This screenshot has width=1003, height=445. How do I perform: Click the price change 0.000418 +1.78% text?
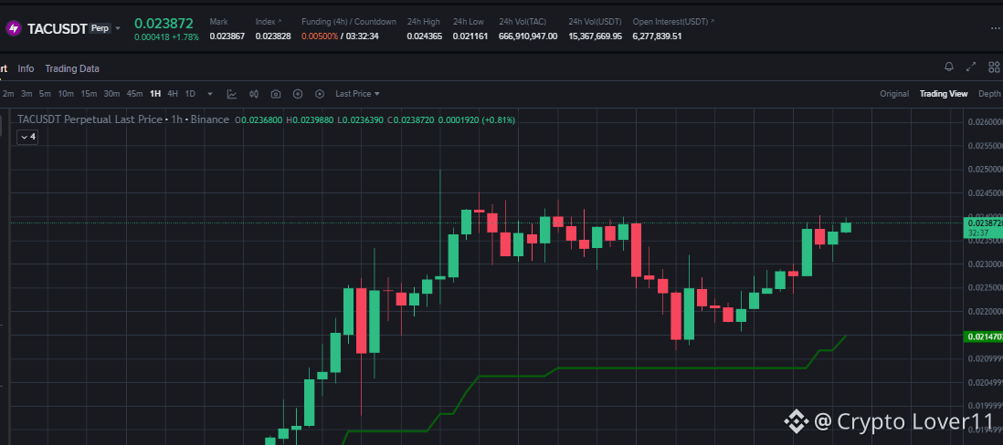coord(166,37)
